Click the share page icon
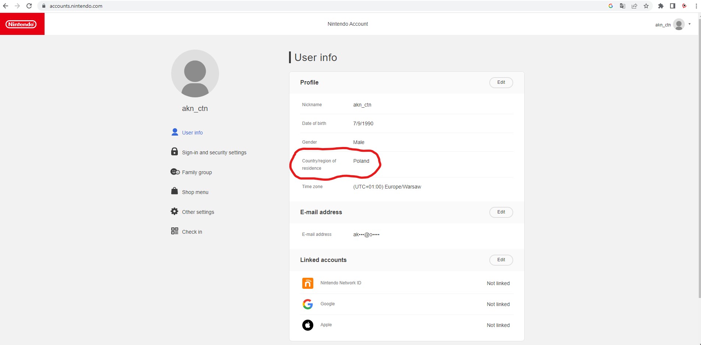 pos(634,6)
